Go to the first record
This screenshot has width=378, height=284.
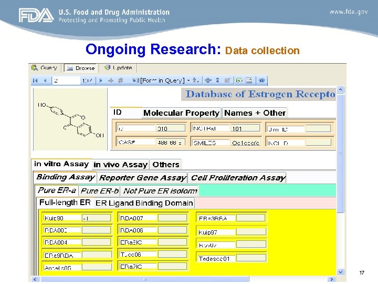tap(35, 80)
